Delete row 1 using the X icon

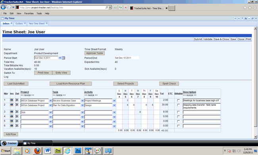point(17,100)
